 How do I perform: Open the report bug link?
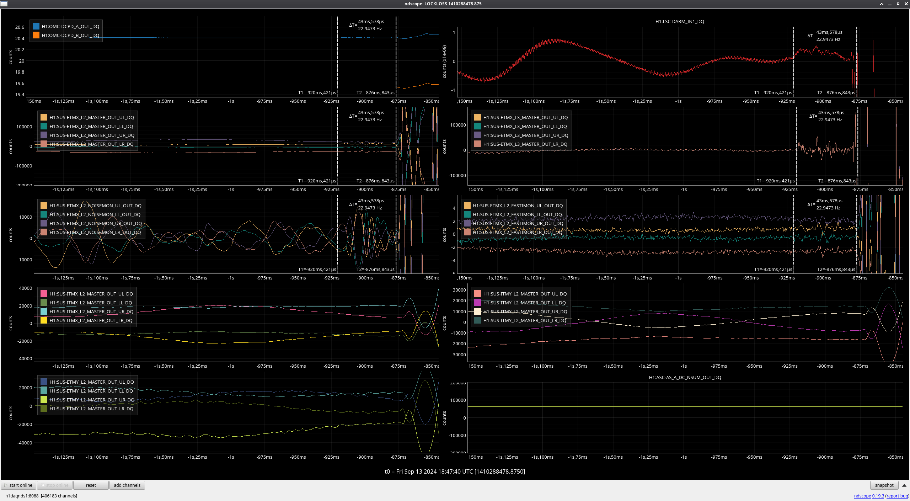click(897, 496)
